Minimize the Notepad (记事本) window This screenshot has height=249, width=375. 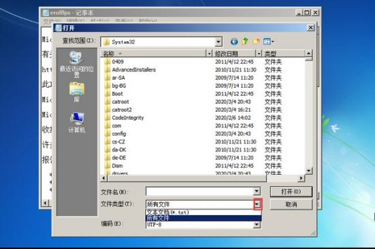299,13
